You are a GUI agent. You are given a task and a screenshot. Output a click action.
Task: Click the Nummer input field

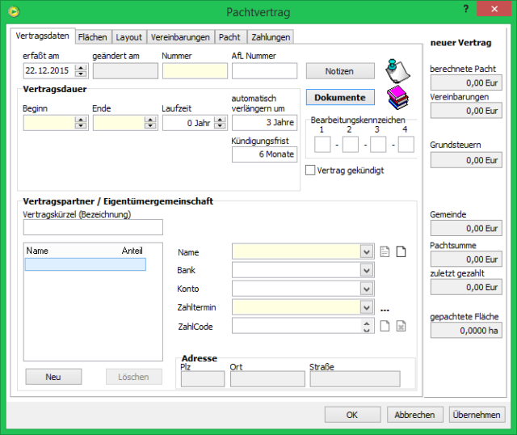pyautogui.click(x=195, y=71)
